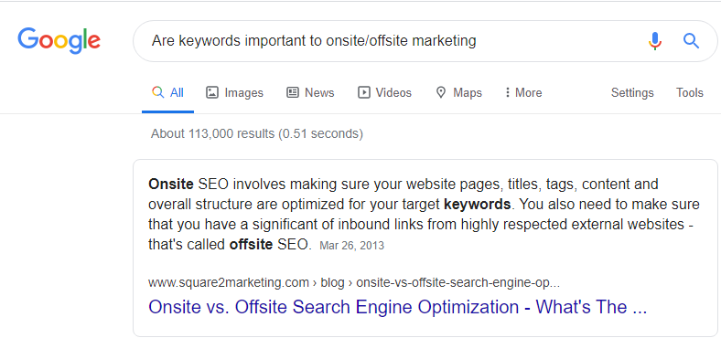Expand the More options menu
Screen dimensions: 721x338
523,93
